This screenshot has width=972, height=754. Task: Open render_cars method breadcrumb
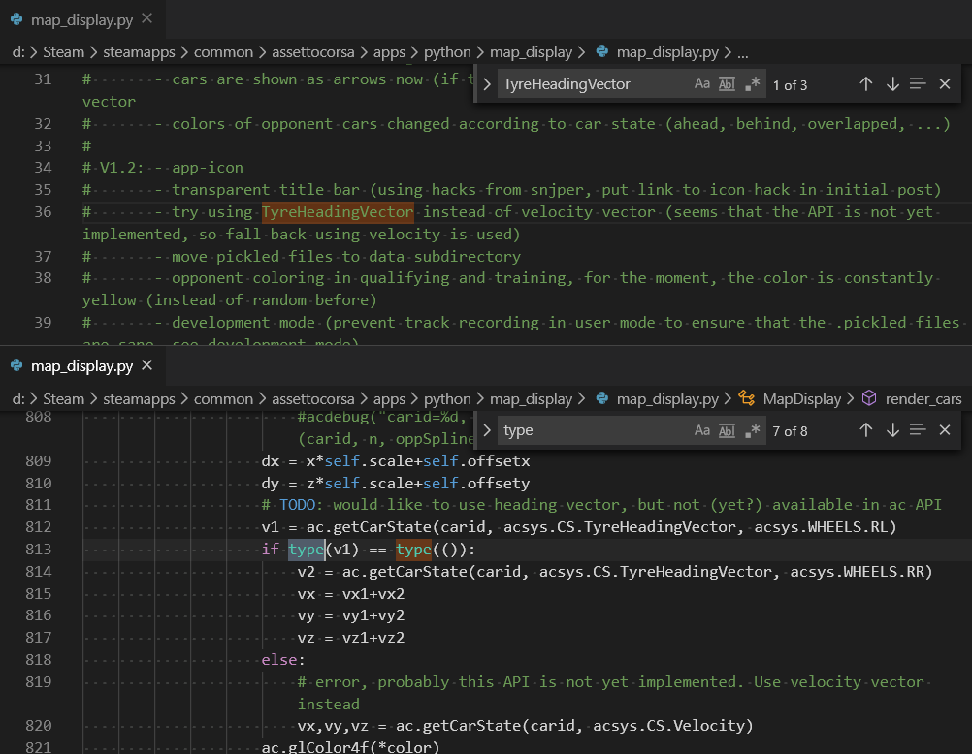click(923, 399)
